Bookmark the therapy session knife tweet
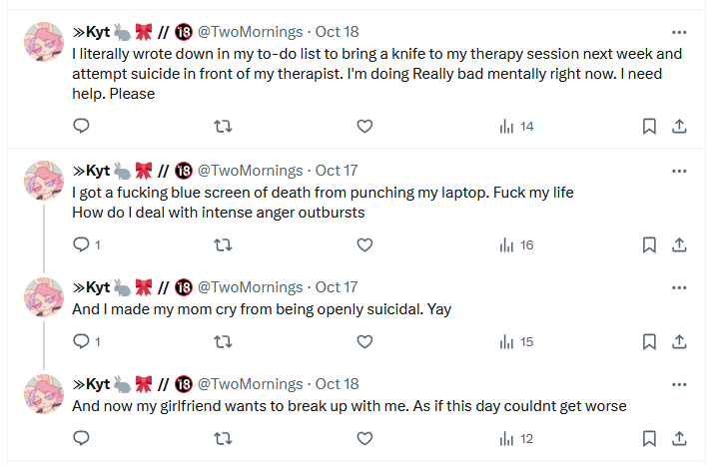 pyautogui.click(x=649, y=126)
